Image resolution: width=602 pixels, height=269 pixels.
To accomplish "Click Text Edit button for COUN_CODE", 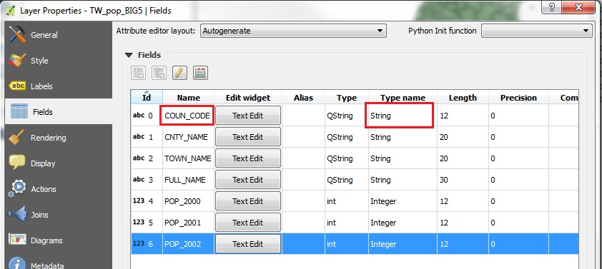I will pos(247,116).
